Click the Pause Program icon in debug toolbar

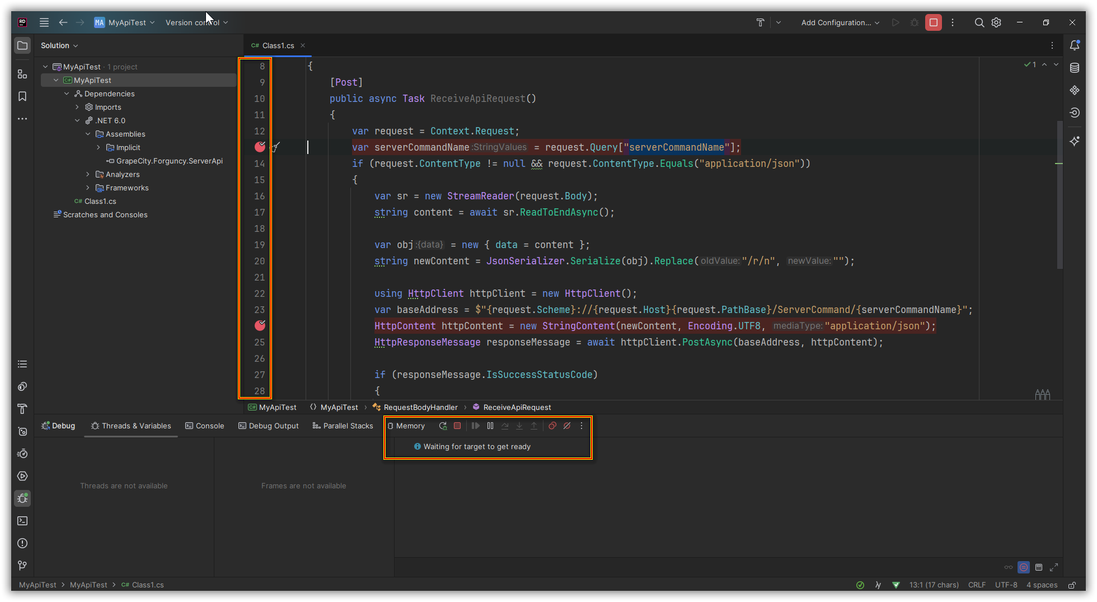coord(490,426)
